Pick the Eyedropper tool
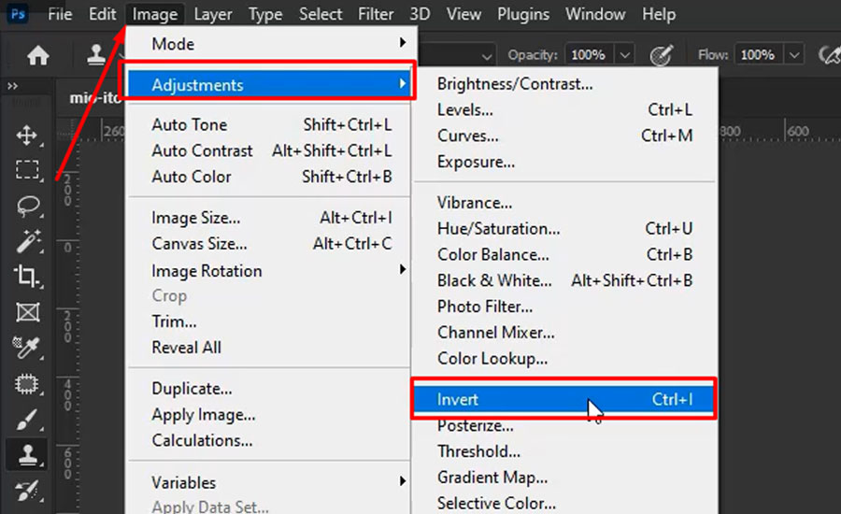 point(27,348)
